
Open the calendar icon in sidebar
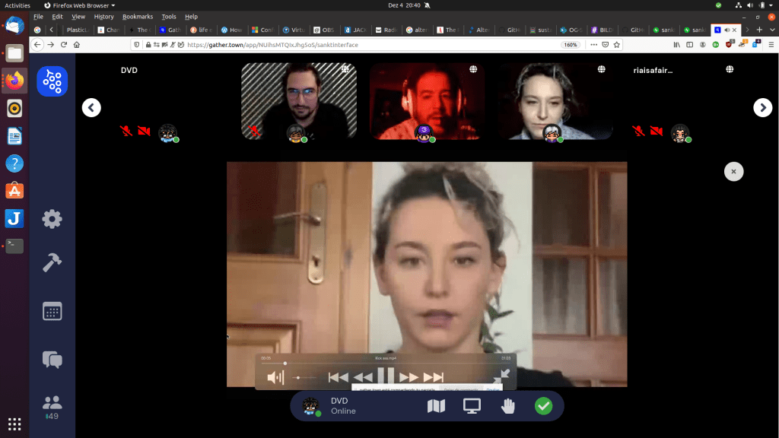coord(52,310)
